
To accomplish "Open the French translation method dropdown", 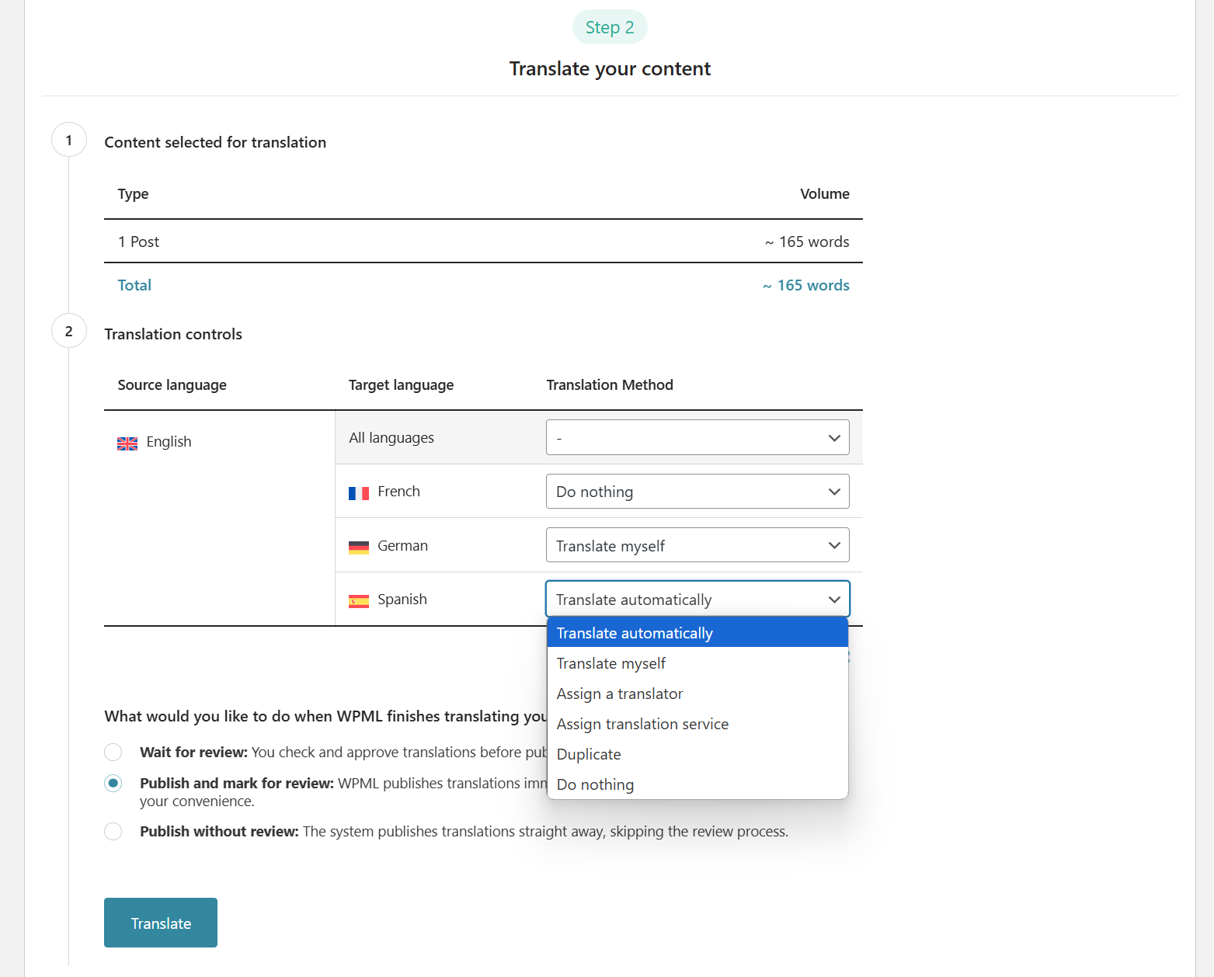I will pyautogui.click(x=697, y=491).
